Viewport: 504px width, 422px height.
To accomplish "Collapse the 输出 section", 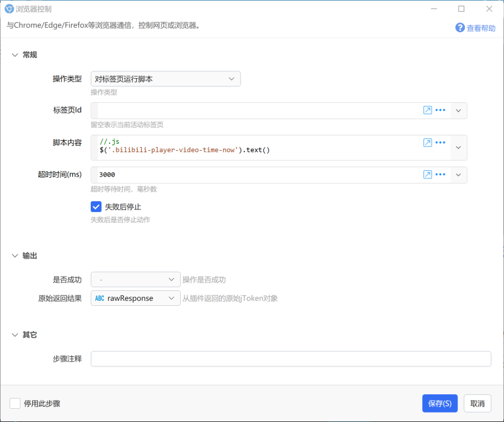I will point(14,256).
